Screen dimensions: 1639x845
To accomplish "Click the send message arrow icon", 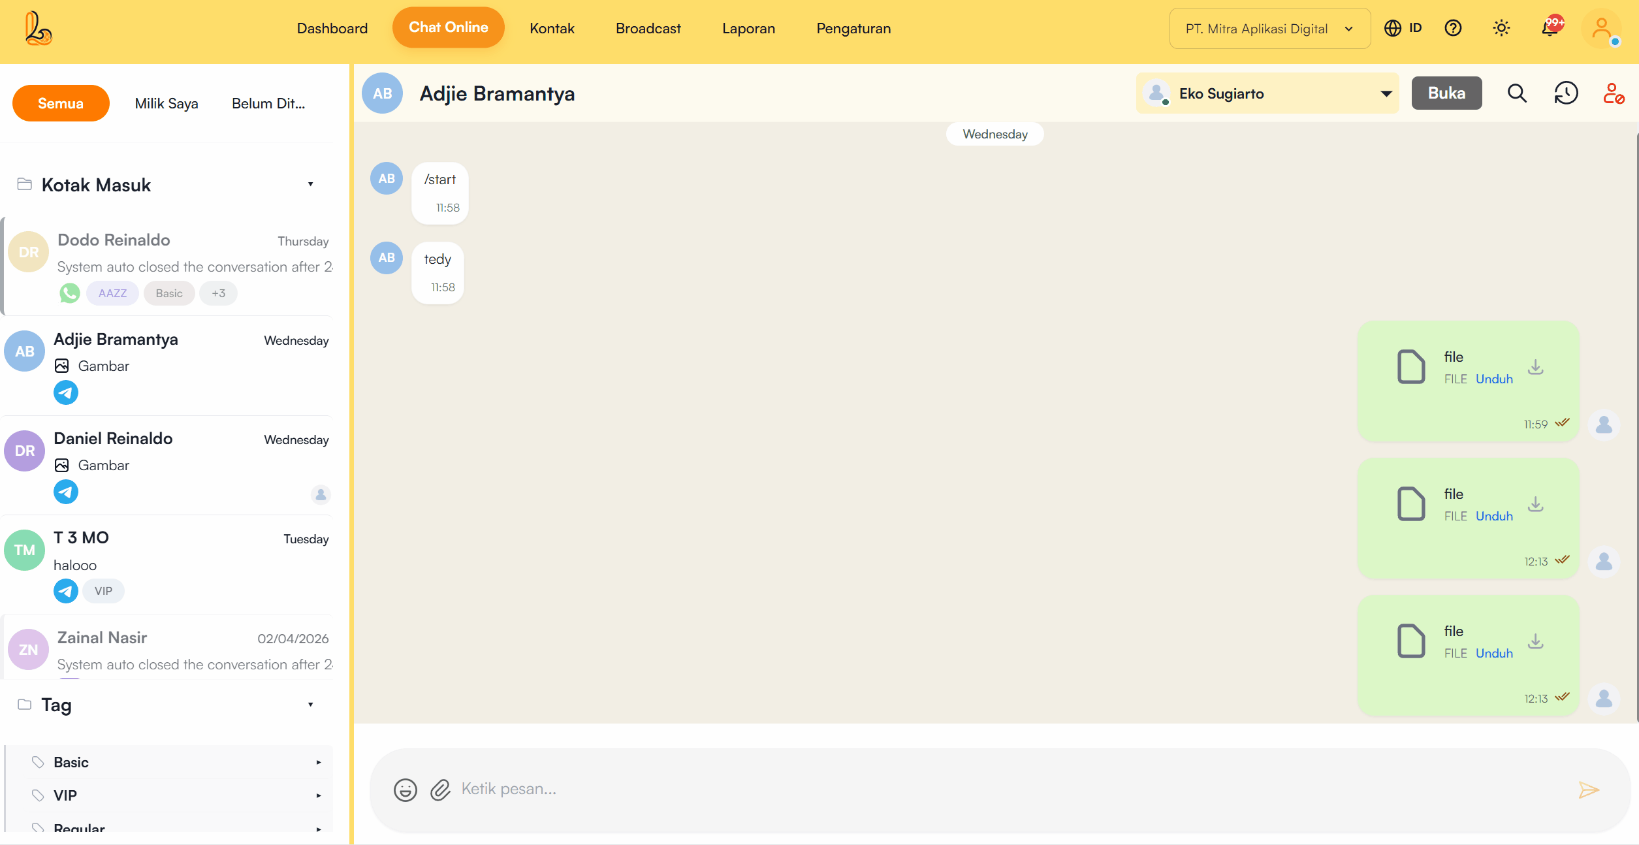I will pos(1588,789).
